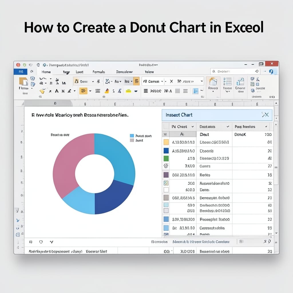Tick the white checkbox beside Denes
Image resolution: width=293 pixels, height=293 pixels.
click(x=166, y=190)
